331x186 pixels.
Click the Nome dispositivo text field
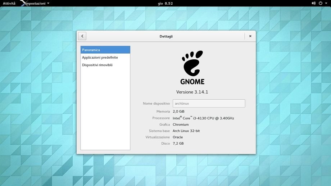209,104
